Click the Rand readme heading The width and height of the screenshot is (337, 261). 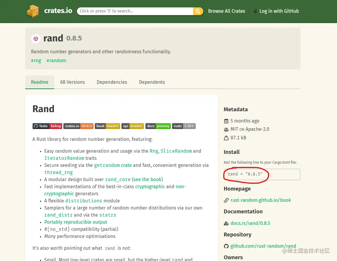click(x=44, y=109)
